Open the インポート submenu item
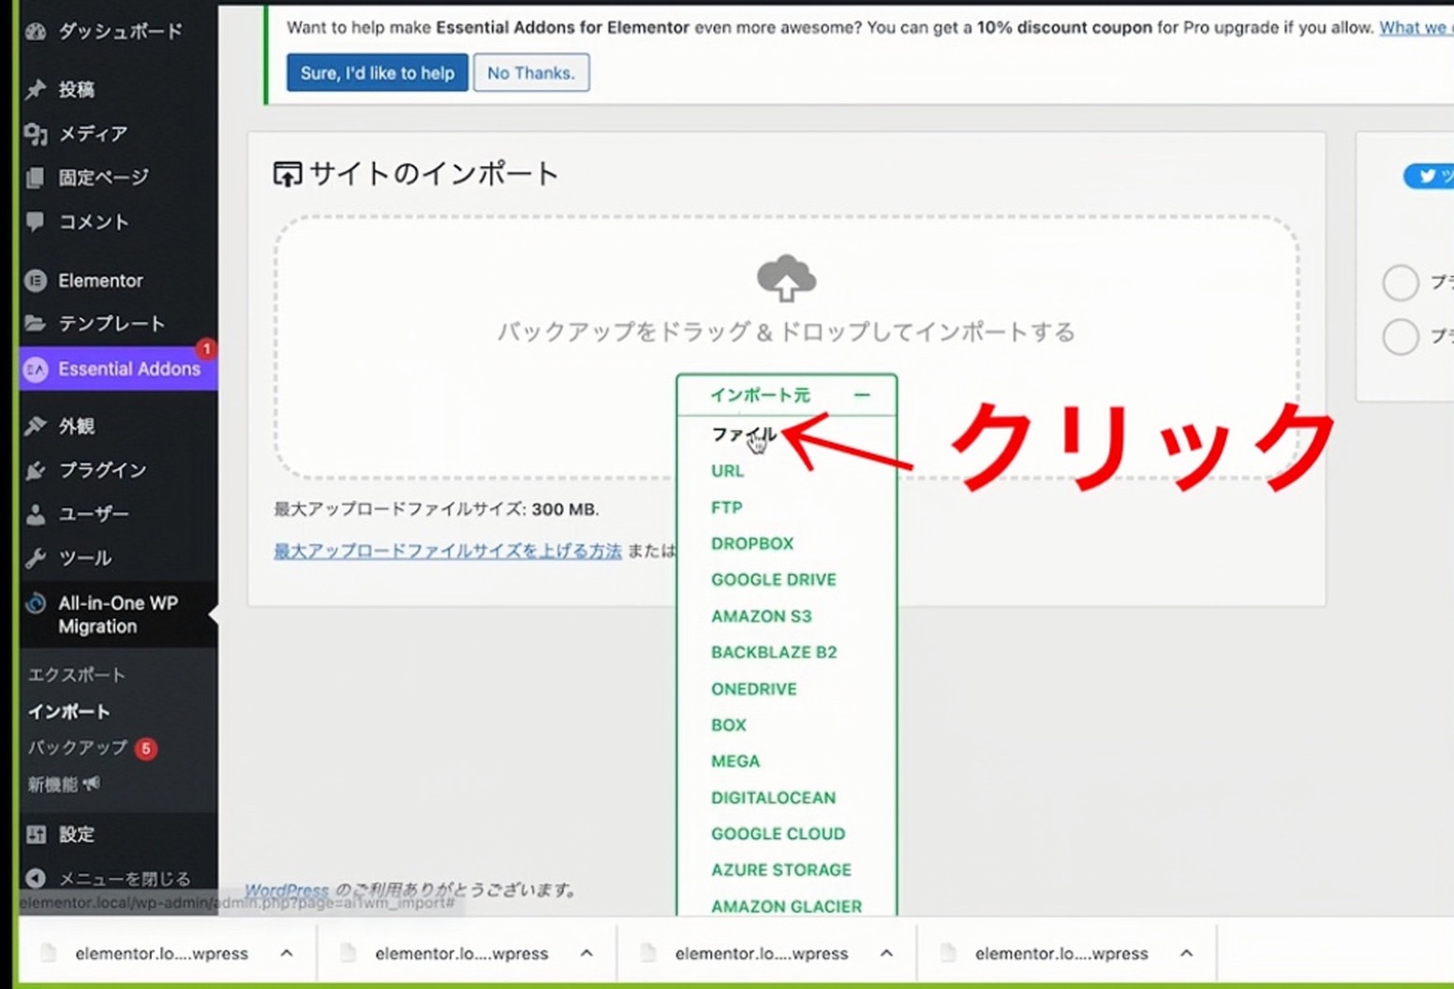Image resolution: width=1454 pixels, height=989 pixels. pyautogui.click(x=68, y=712)
